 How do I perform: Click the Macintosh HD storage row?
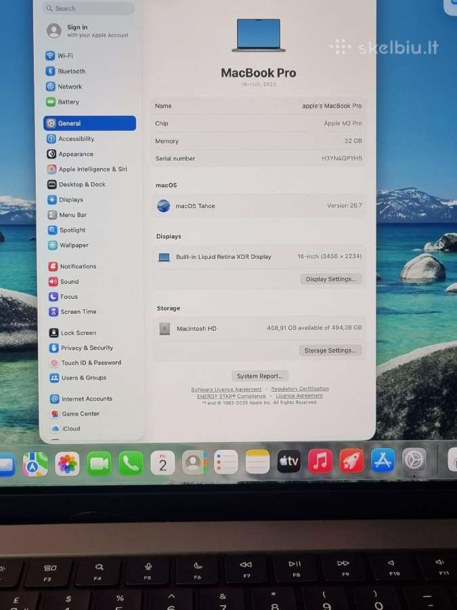(x=259, y=328)
